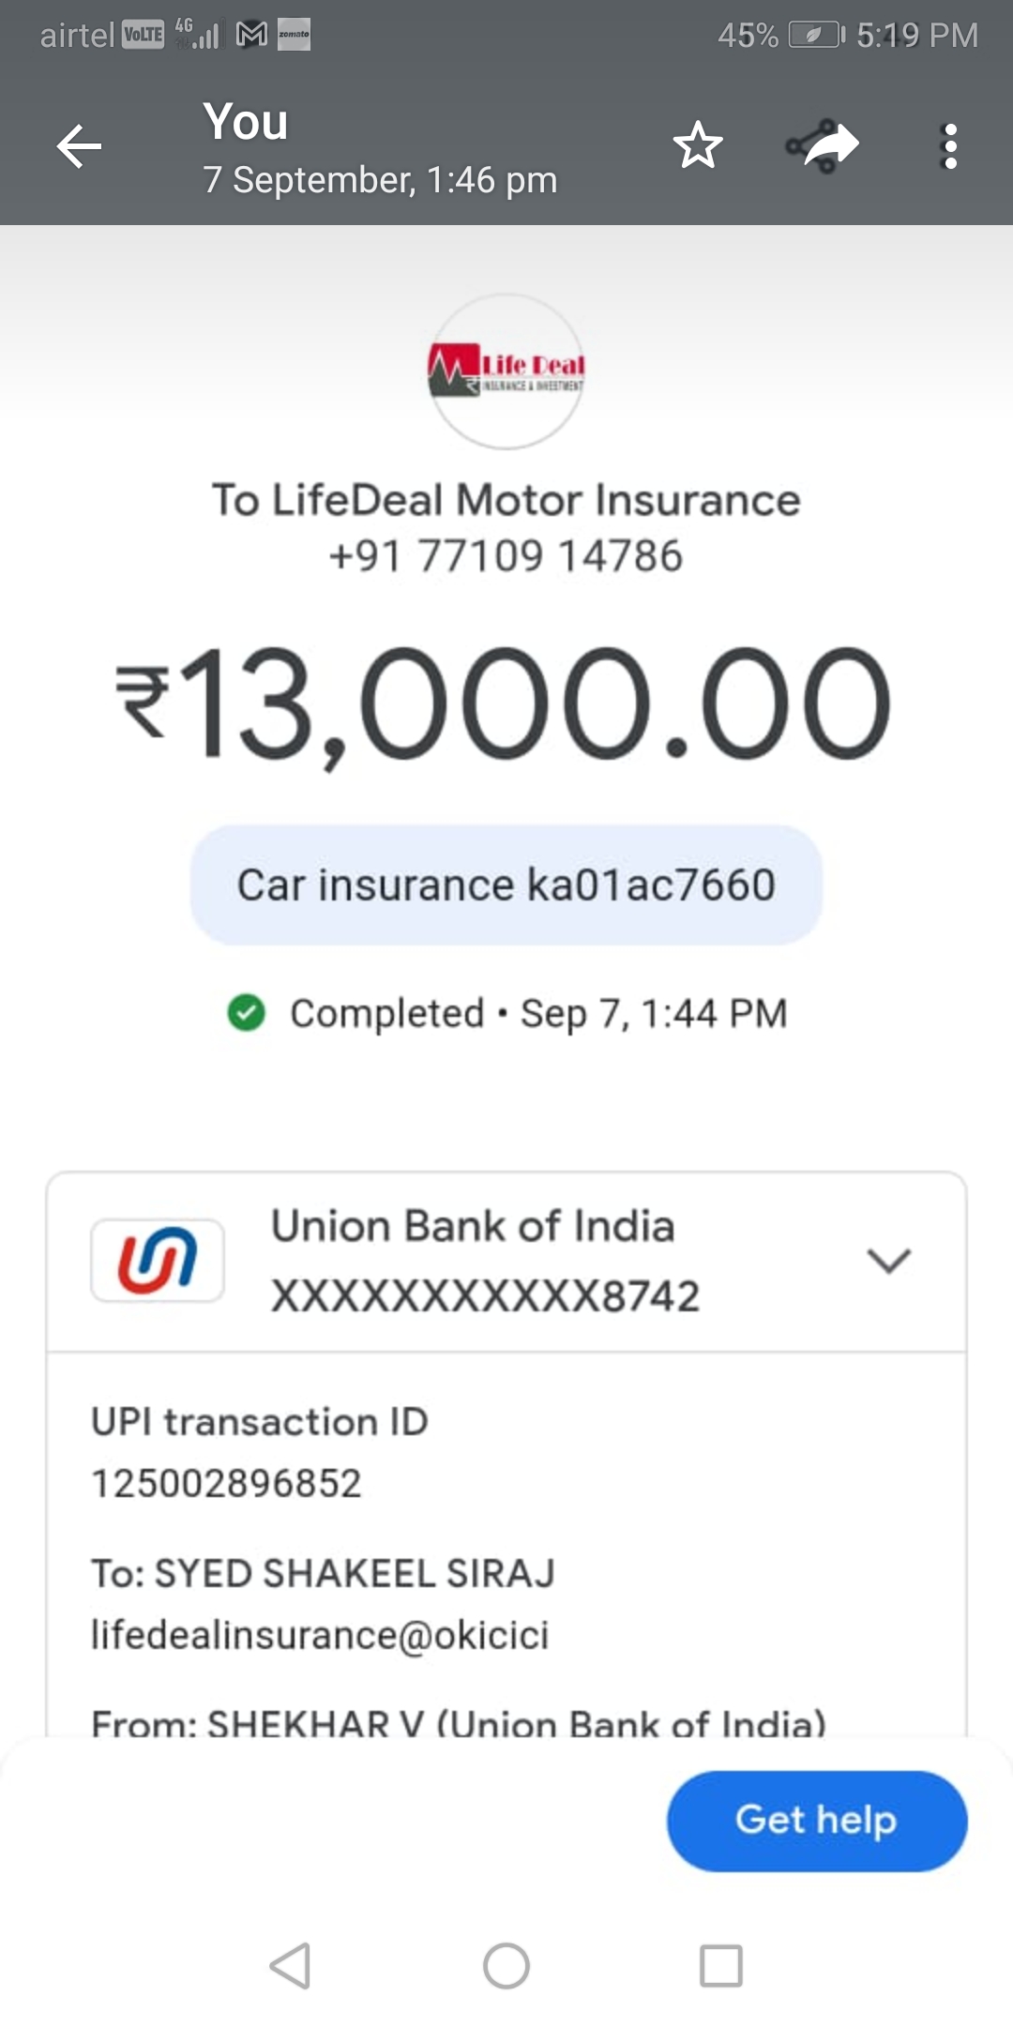Viewport: 1013px width, 2026px height.
Task: Tap the UPI transaction ID number
Action: point(226,1483)
